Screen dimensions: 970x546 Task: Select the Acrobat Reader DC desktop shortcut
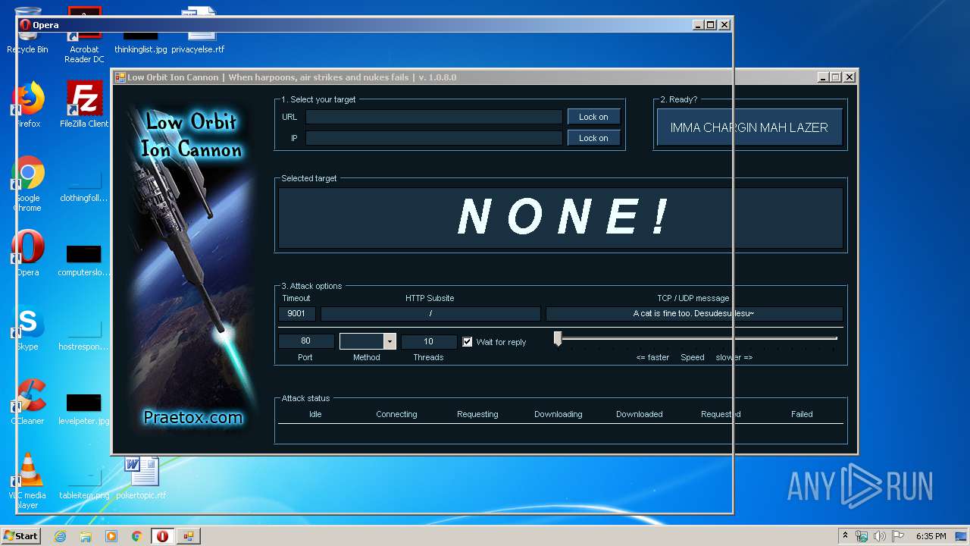tap(84, 35)
